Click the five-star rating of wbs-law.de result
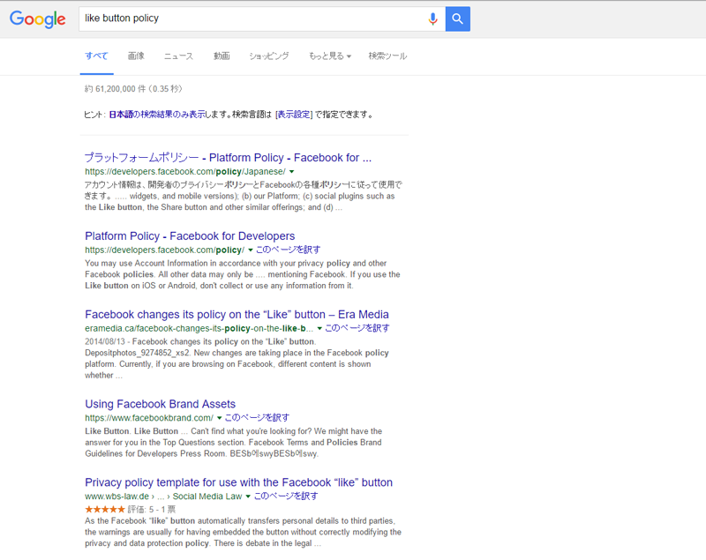 click(104, 509)
